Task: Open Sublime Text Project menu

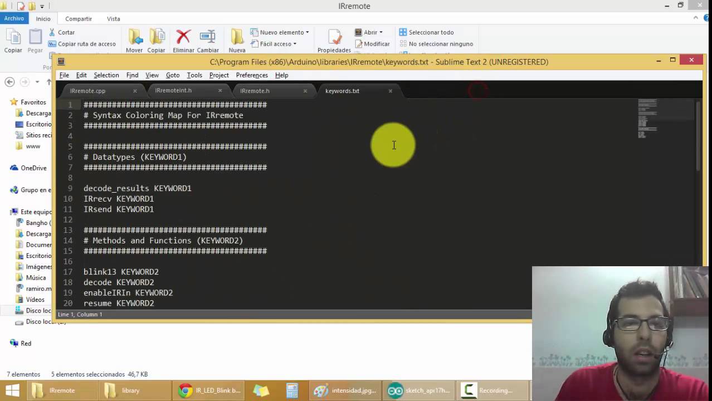Action: tap(219, 75)
